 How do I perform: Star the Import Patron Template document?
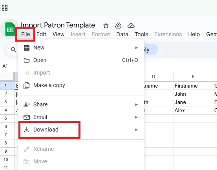(106, 26)
